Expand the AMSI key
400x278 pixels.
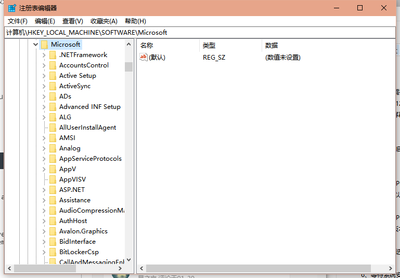44,138
